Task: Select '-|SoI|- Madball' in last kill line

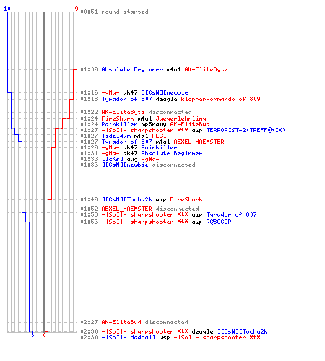Action: [x=129, y=337]
